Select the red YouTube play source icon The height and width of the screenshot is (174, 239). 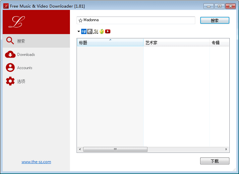(x=108, y=31)
